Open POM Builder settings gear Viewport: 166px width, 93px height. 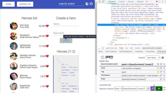(163, 58)
